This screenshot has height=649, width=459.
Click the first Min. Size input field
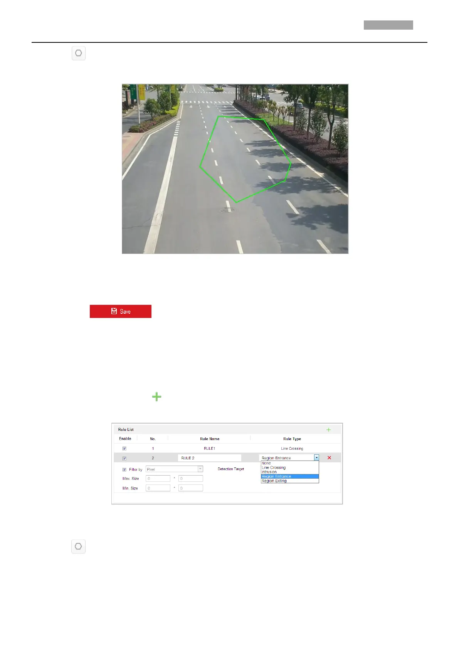158,488
